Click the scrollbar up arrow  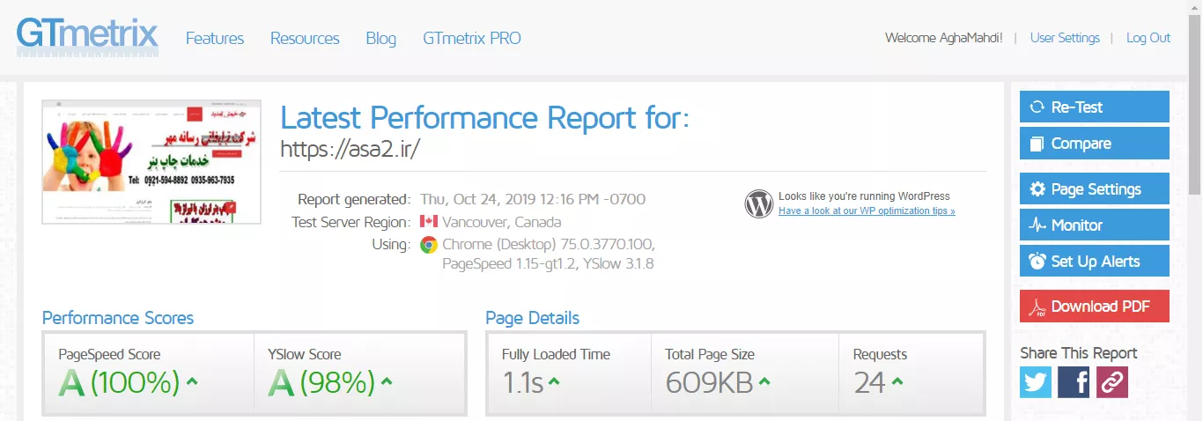click(x=1195, y=7)
